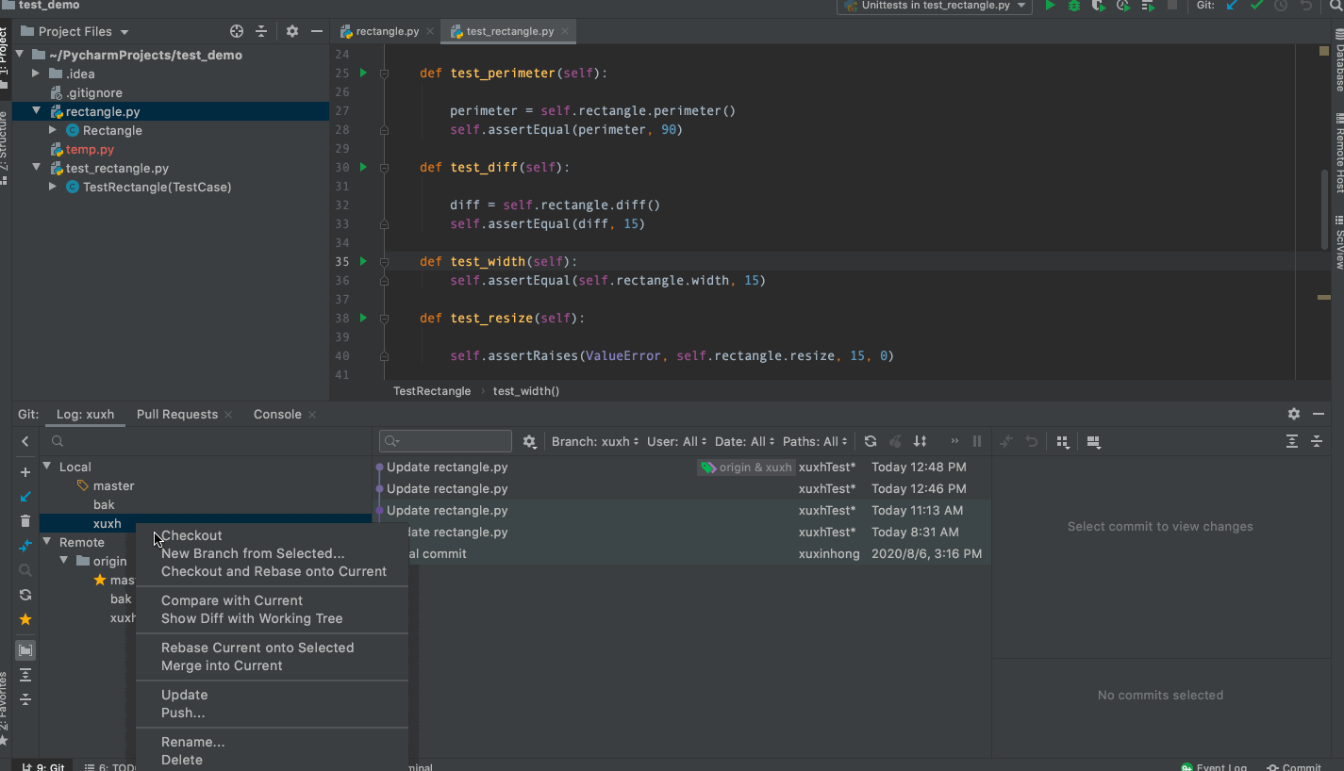1344x771 pixels.
Task: Expand the TestRectangle(TestCase) node
Action: [53, 187]
